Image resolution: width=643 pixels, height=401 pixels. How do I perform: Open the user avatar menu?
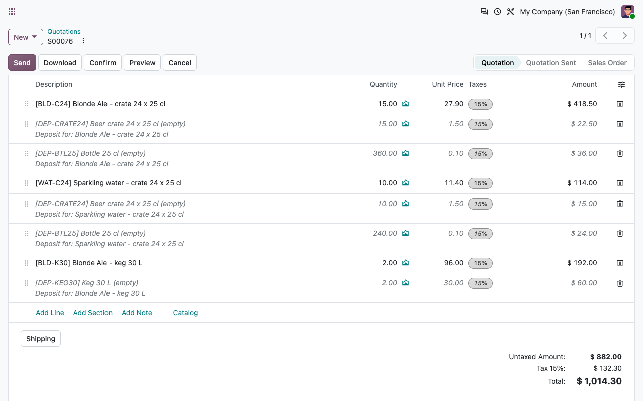coord(628,11)
